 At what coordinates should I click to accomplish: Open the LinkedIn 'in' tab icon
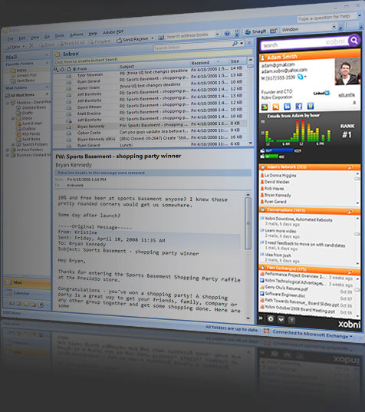pyautogui.click(x=288, y=107)
